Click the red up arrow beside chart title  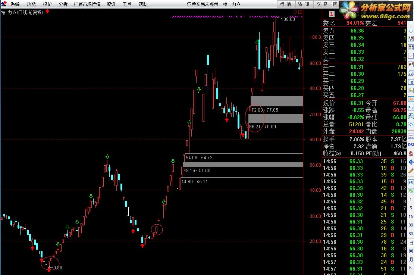(x=47, y=12)
